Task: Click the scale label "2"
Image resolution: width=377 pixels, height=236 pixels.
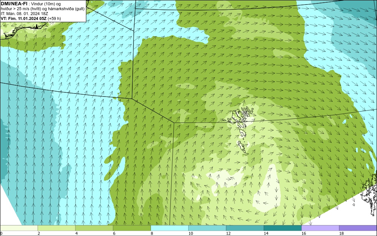Action: click(x=39, y=233)
